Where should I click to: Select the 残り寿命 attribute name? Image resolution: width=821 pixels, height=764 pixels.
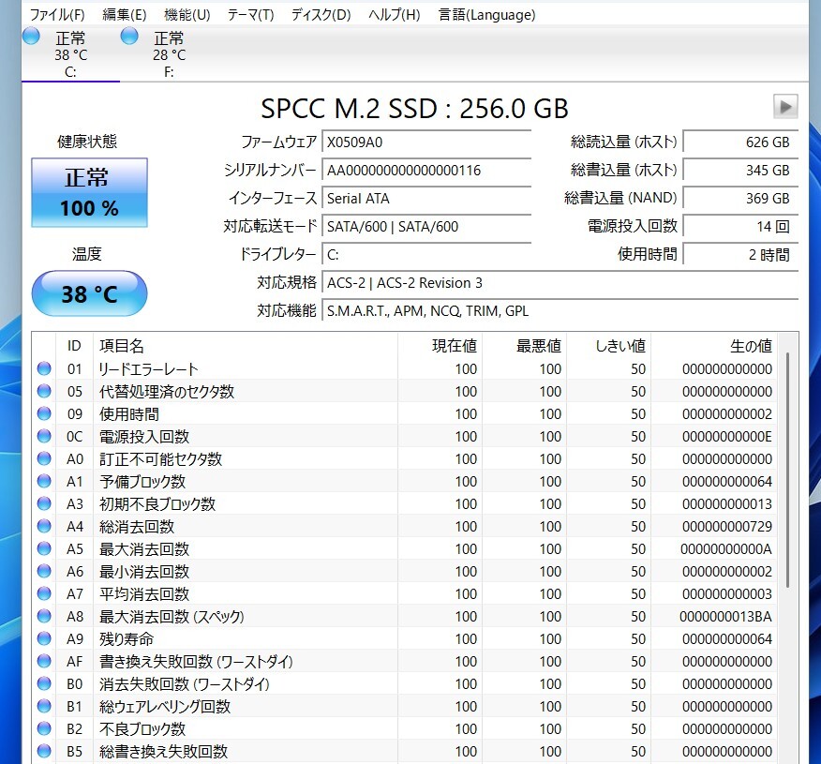point(127,639)
